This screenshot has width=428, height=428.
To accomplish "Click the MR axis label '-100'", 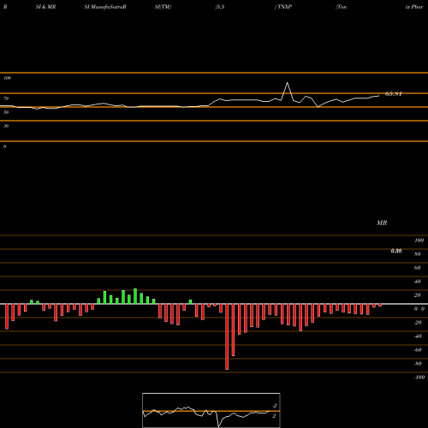I will point(419,377).
